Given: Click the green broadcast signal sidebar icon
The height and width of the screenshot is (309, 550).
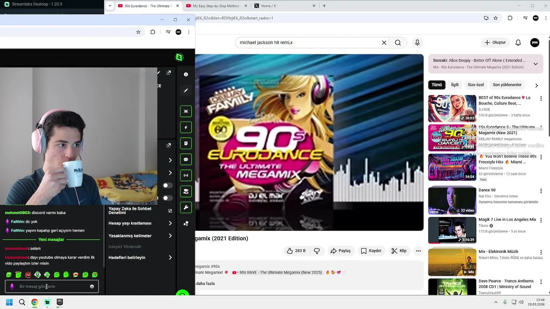Looking at the screenshot, I should 186,176.
